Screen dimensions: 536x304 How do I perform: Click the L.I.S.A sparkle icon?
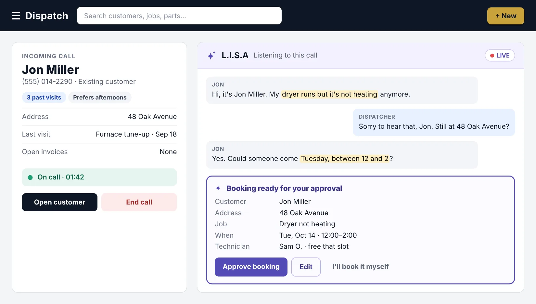(x=211, y=56)
